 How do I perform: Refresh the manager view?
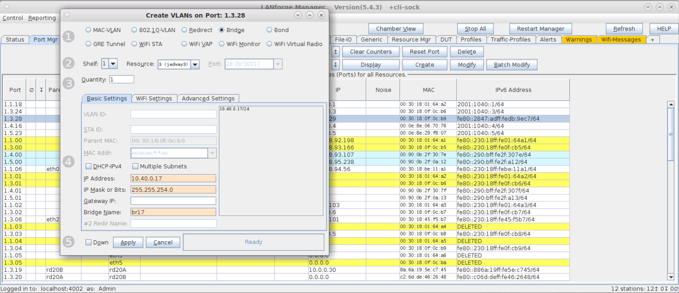(624, 29)
